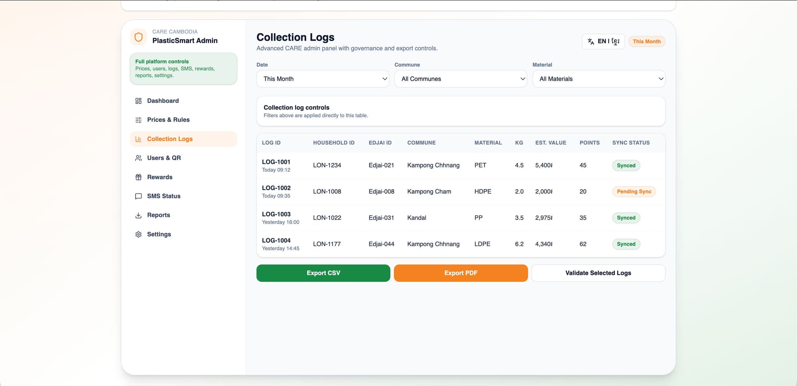Navigate to Rewards
Screen dimensions: 797x386
point(183,177)
